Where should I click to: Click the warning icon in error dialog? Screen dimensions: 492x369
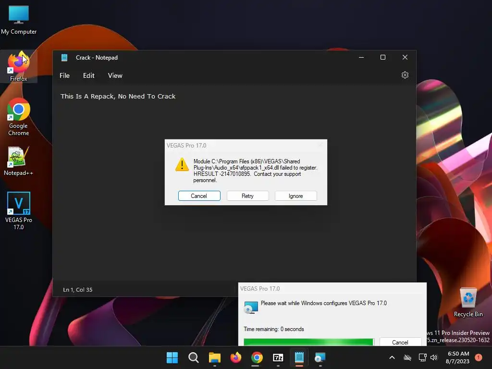pyautogui.click(x=182, y=164)
